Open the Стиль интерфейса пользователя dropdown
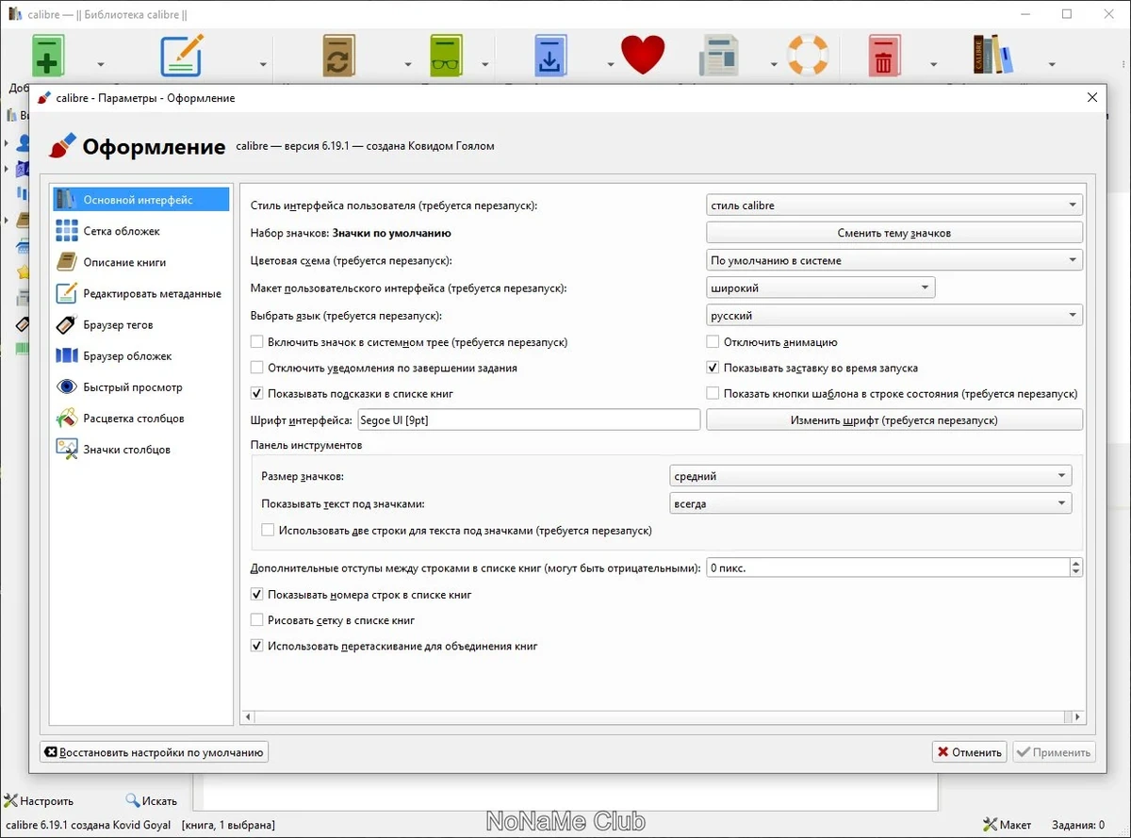This screenshot has width=1131, height=838. pos(894,205)
